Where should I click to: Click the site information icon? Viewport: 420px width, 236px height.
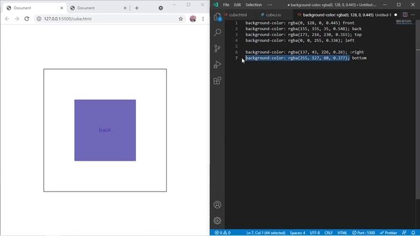pos(39,19)
